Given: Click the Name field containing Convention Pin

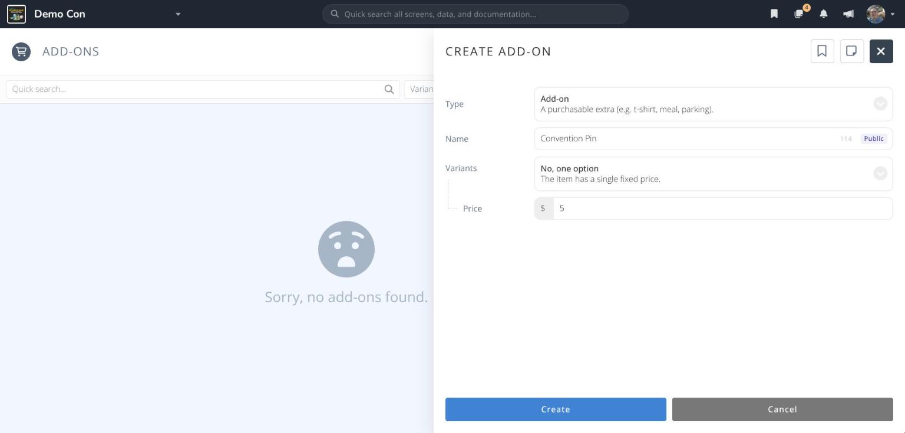Looking at the screenshot, I should [x=713, y=138].
